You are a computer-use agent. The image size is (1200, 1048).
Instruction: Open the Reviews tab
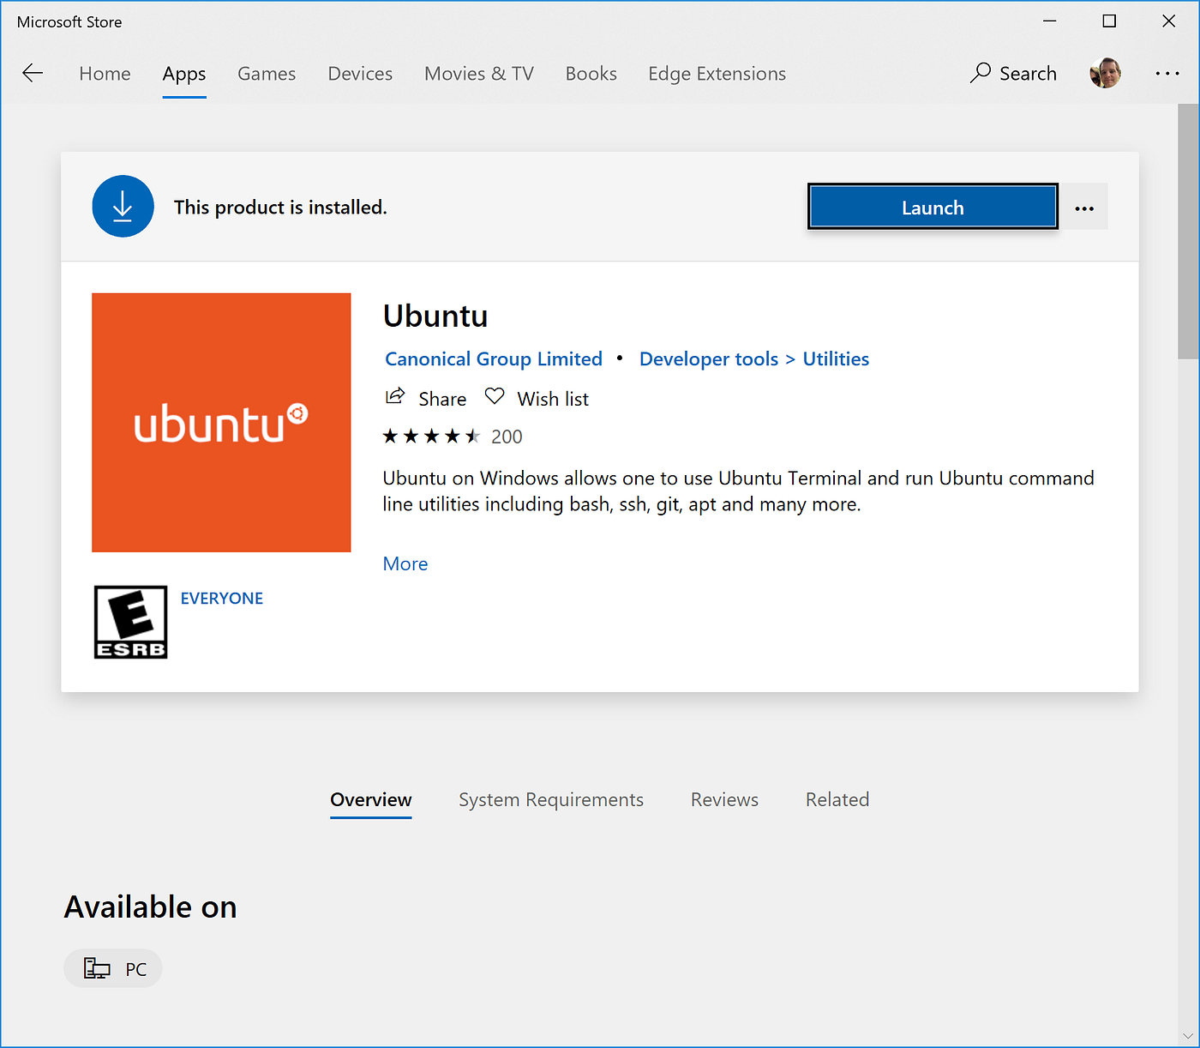[x=724, y=799]
